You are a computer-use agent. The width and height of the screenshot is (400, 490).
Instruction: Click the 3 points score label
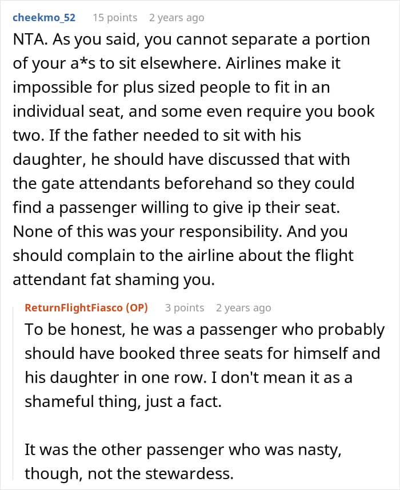tap(185, 307)
